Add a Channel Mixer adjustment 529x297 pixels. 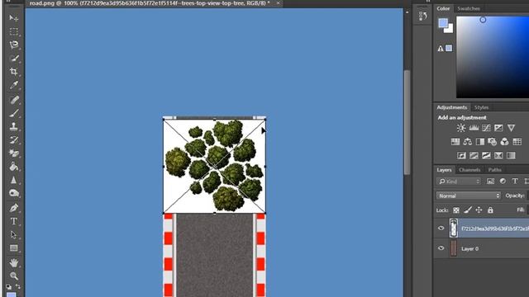coord(505,142)
